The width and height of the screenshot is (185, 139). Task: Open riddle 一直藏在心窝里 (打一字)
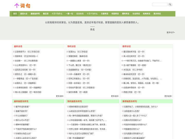79,61
